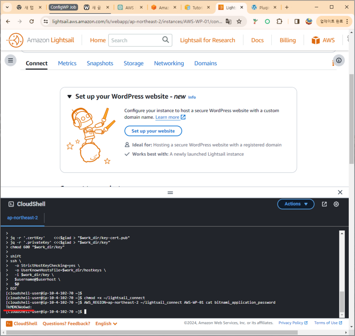Click the Amazon Lightsail logo icon
Viewport: 355px width, 336px height.
15,40
